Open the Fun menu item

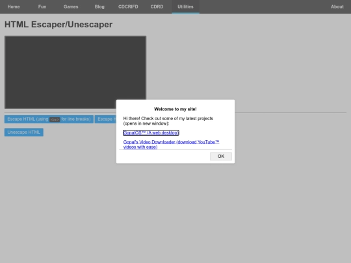[42, 6]
